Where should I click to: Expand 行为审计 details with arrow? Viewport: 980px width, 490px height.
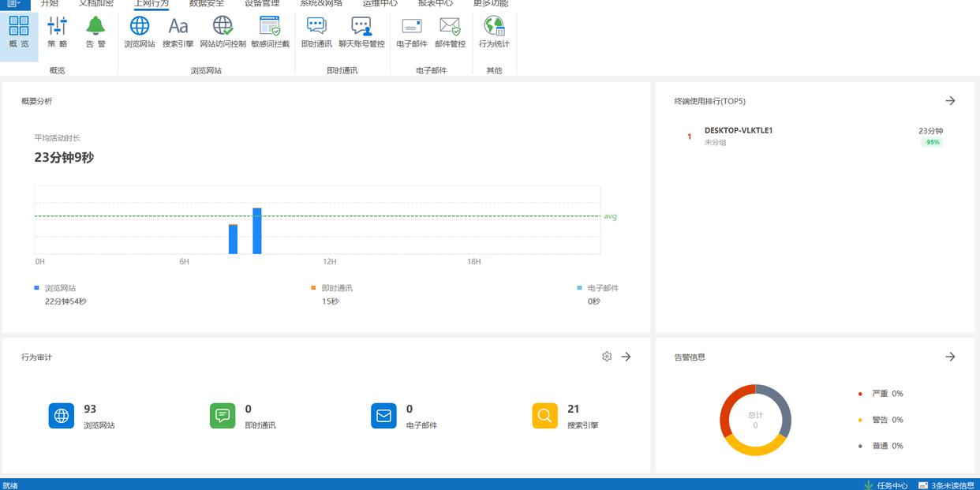point(626,357)
